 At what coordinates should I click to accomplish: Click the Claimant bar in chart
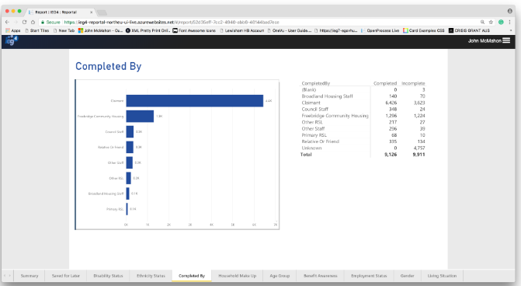pos(195,101)
